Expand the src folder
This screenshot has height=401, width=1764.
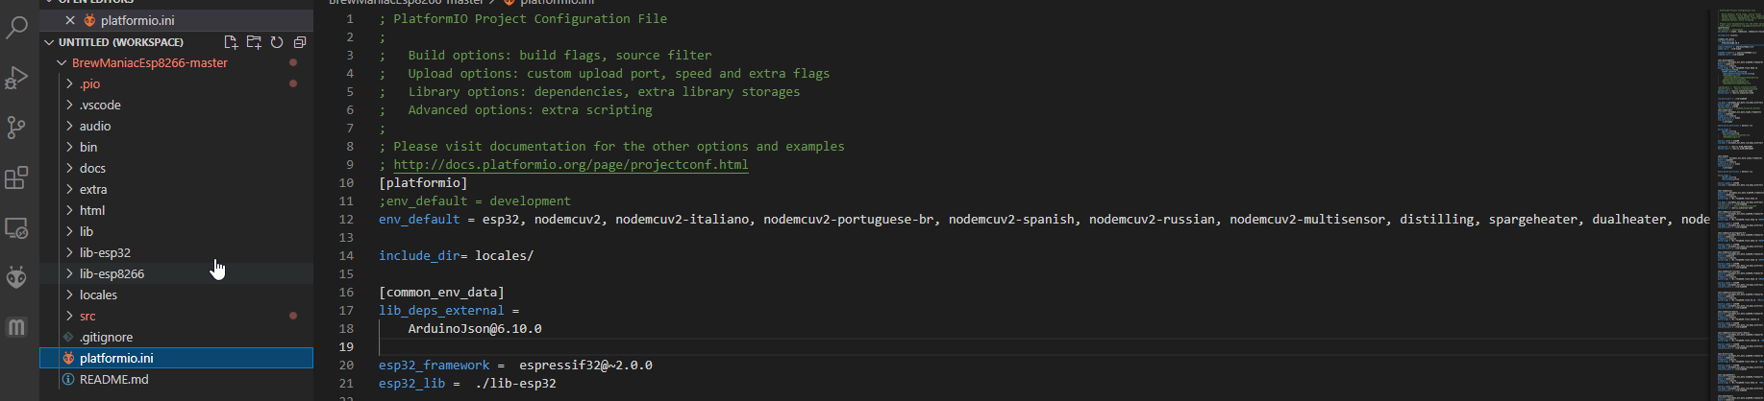click(x=69, y=316)
